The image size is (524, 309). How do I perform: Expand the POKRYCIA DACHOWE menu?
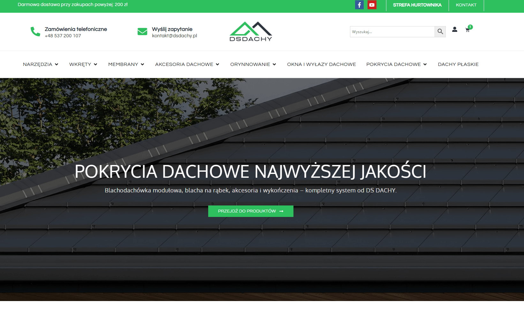coord(396,64)
